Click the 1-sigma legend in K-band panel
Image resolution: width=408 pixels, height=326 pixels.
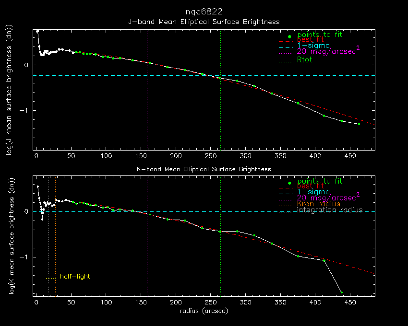[x=313, y=192]
